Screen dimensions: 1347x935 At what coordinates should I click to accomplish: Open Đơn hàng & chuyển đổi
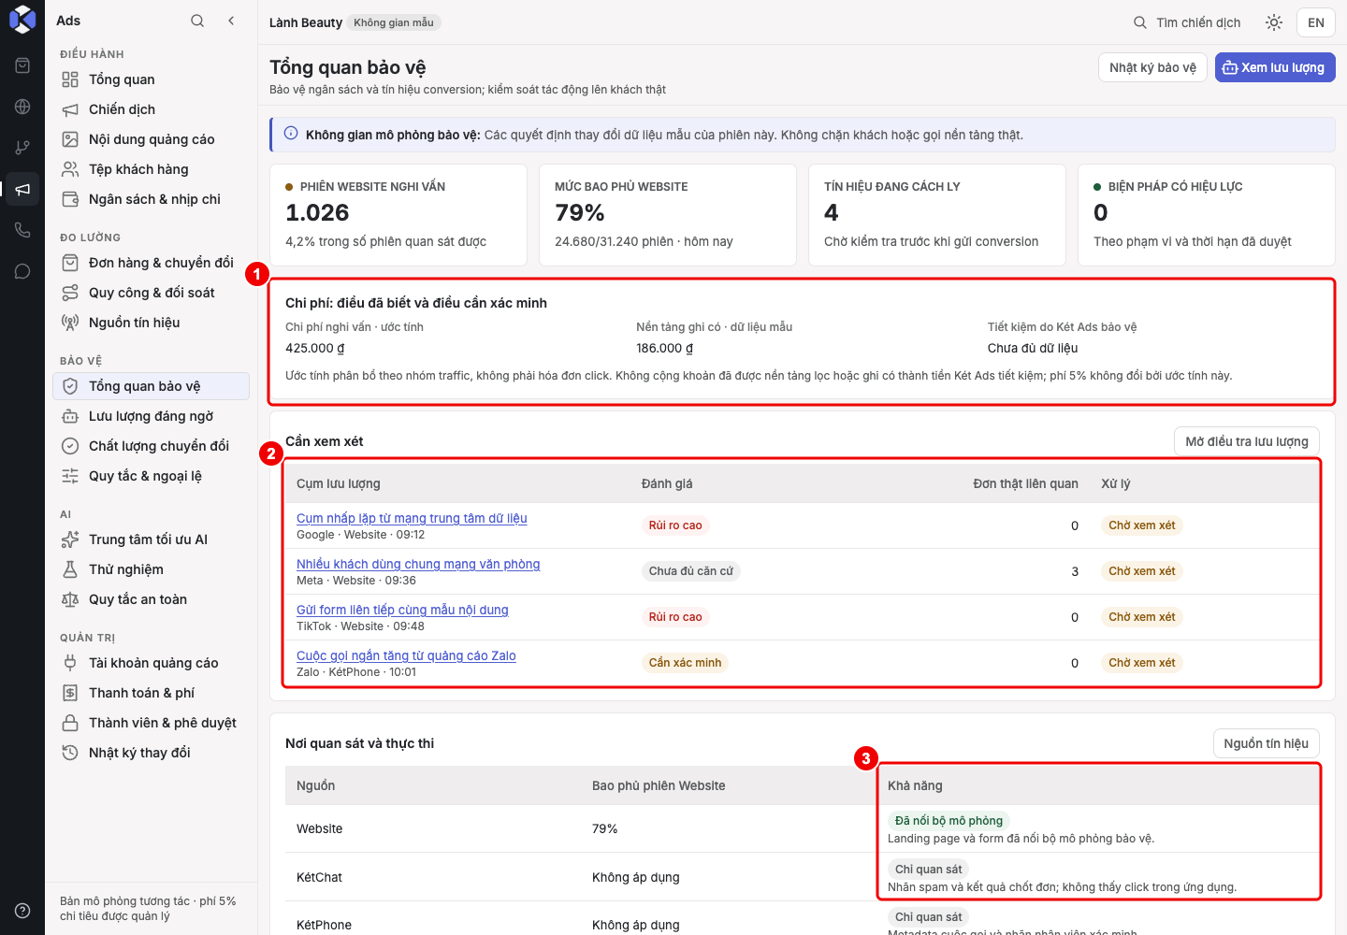[x=151, y=263]
